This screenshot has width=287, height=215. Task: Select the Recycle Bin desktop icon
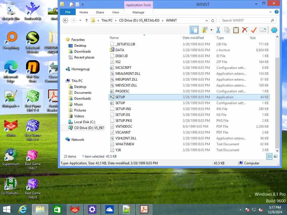11,11
